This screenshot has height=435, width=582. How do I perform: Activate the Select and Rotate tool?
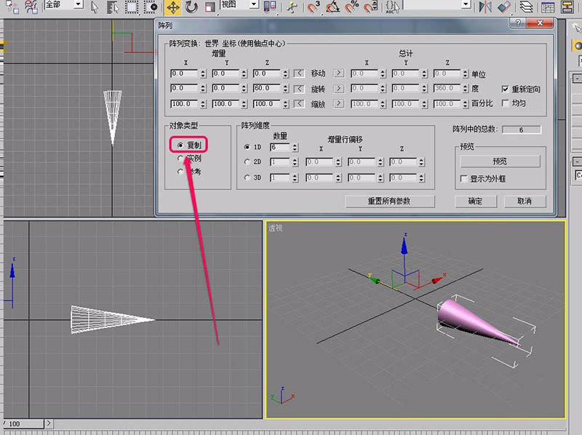[191, 7]
